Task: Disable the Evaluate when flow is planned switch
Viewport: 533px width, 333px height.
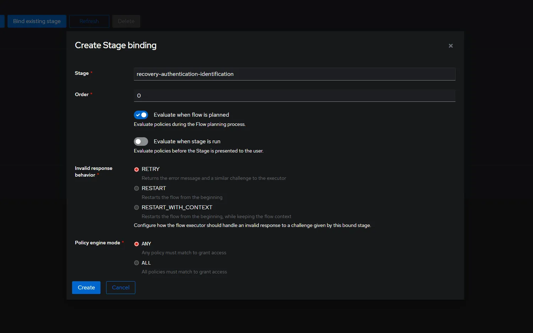Action: [141, 115]
